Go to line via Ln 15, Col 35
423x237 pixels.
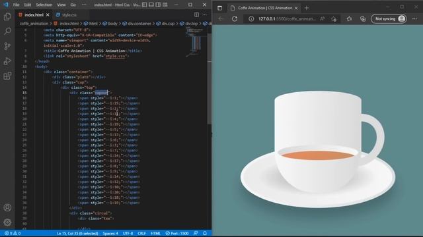[x=77, y=233]
